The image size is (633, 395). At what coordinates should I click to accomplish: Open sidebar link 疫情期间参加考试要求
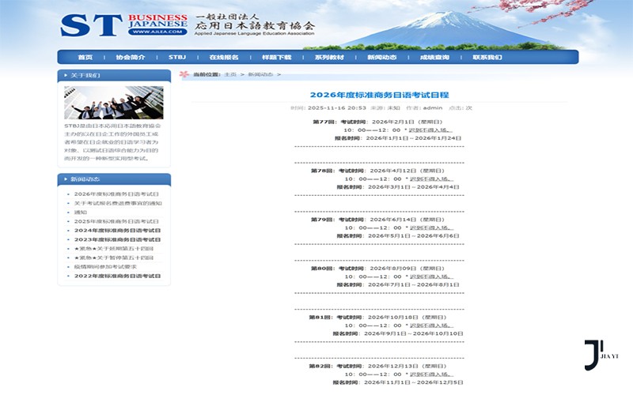click(105, 267)
